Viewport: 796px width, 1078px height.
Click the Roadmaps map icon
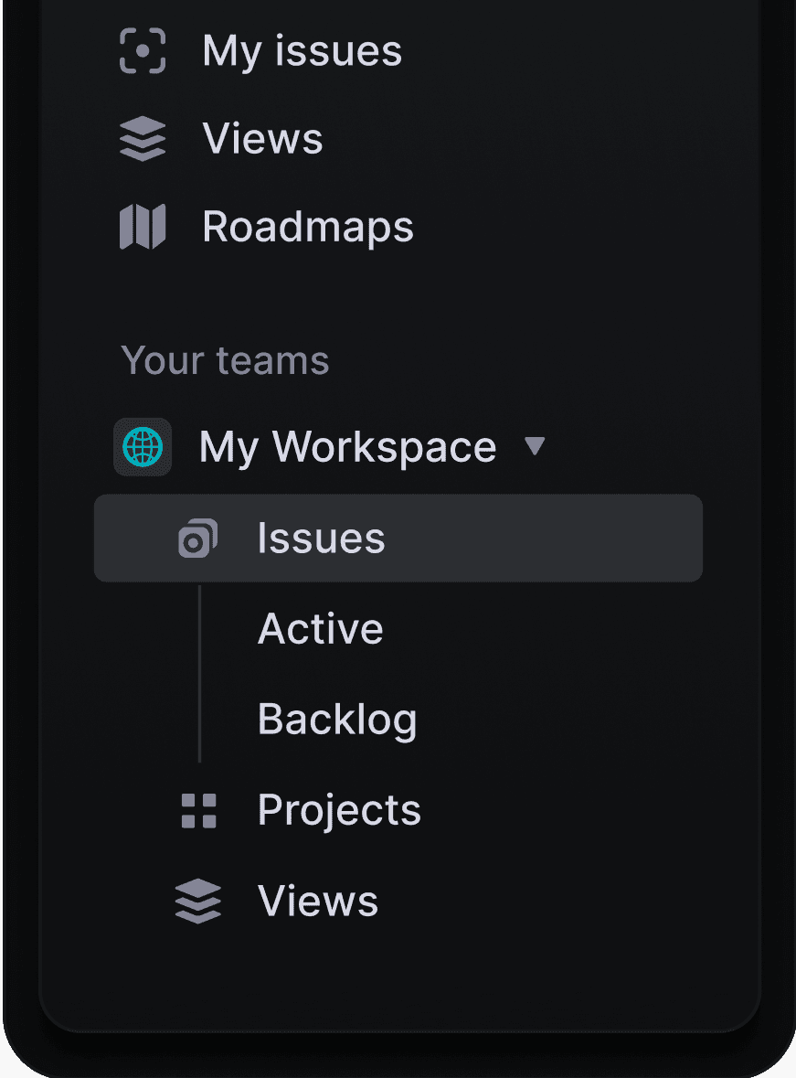coord(143,227)
